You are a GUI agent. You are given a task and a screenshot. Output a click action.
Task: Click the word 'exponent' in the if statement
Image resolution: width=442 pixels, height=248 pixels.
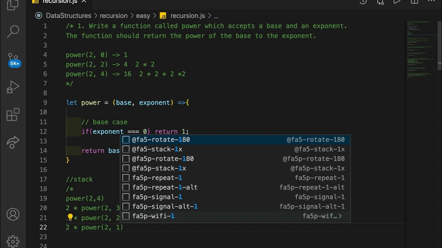point(108,132)
